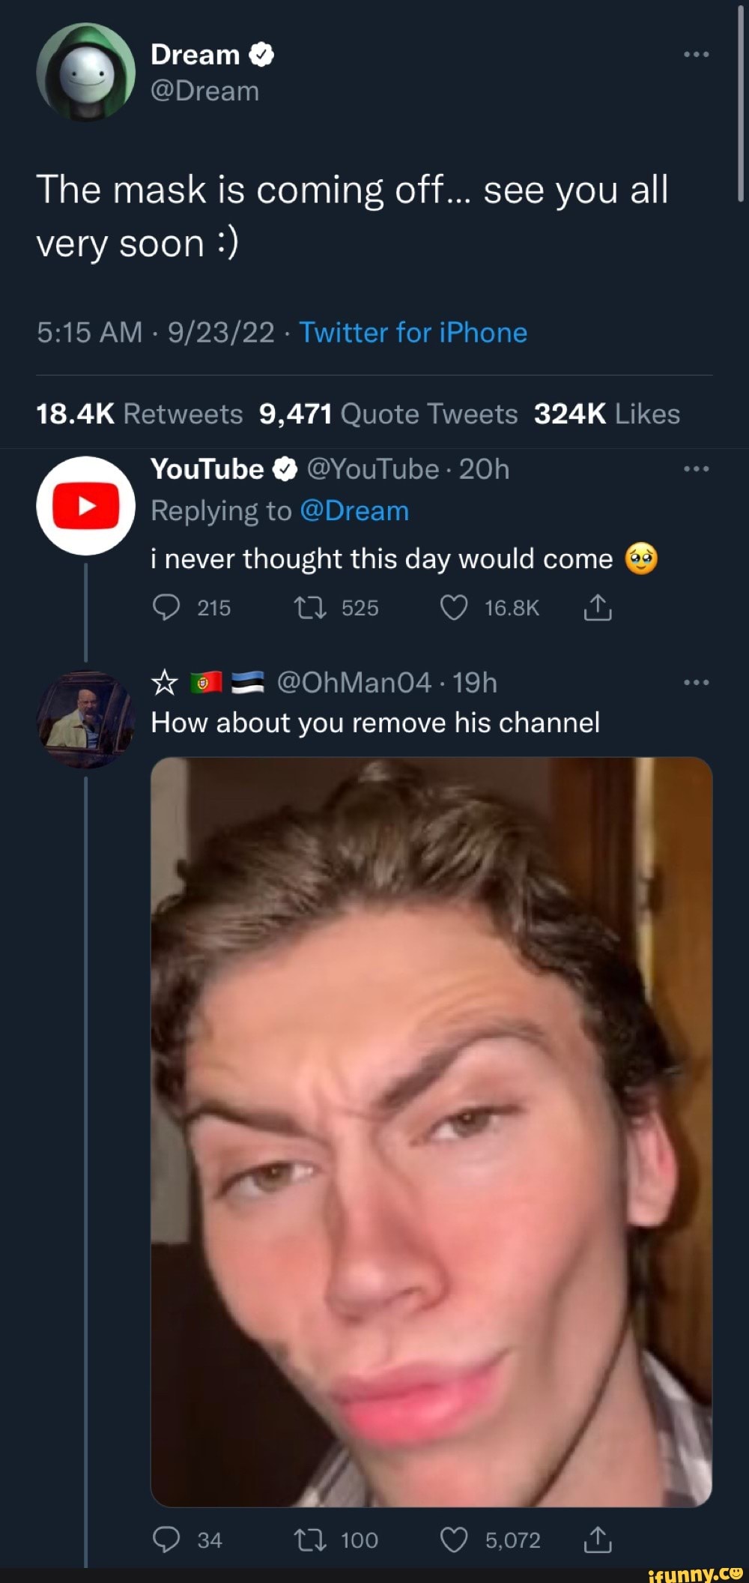
Task: Open @OhMan04's profile picture
Action: 86,720
